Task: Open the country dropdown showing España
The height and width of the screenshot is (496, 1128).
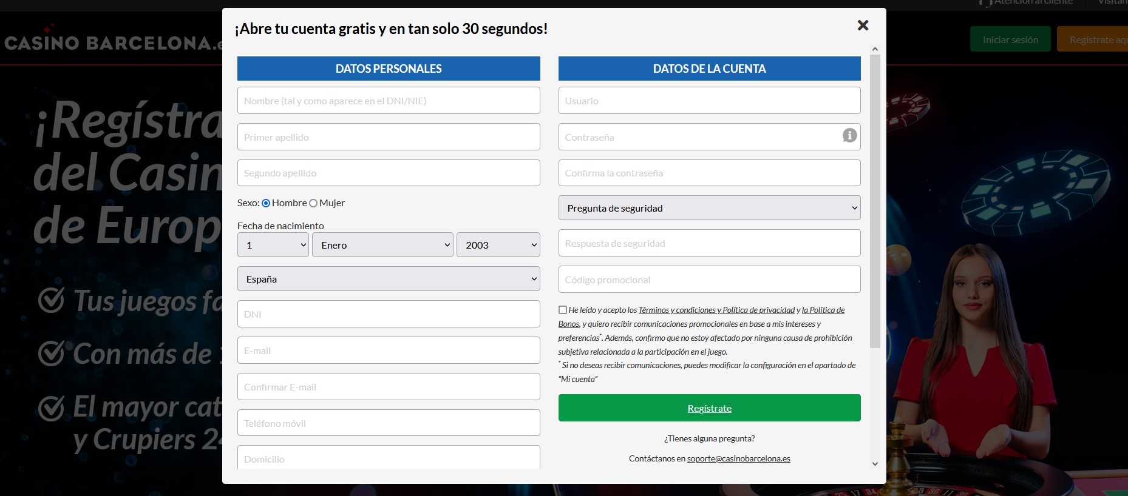Action: coord(389,279)
